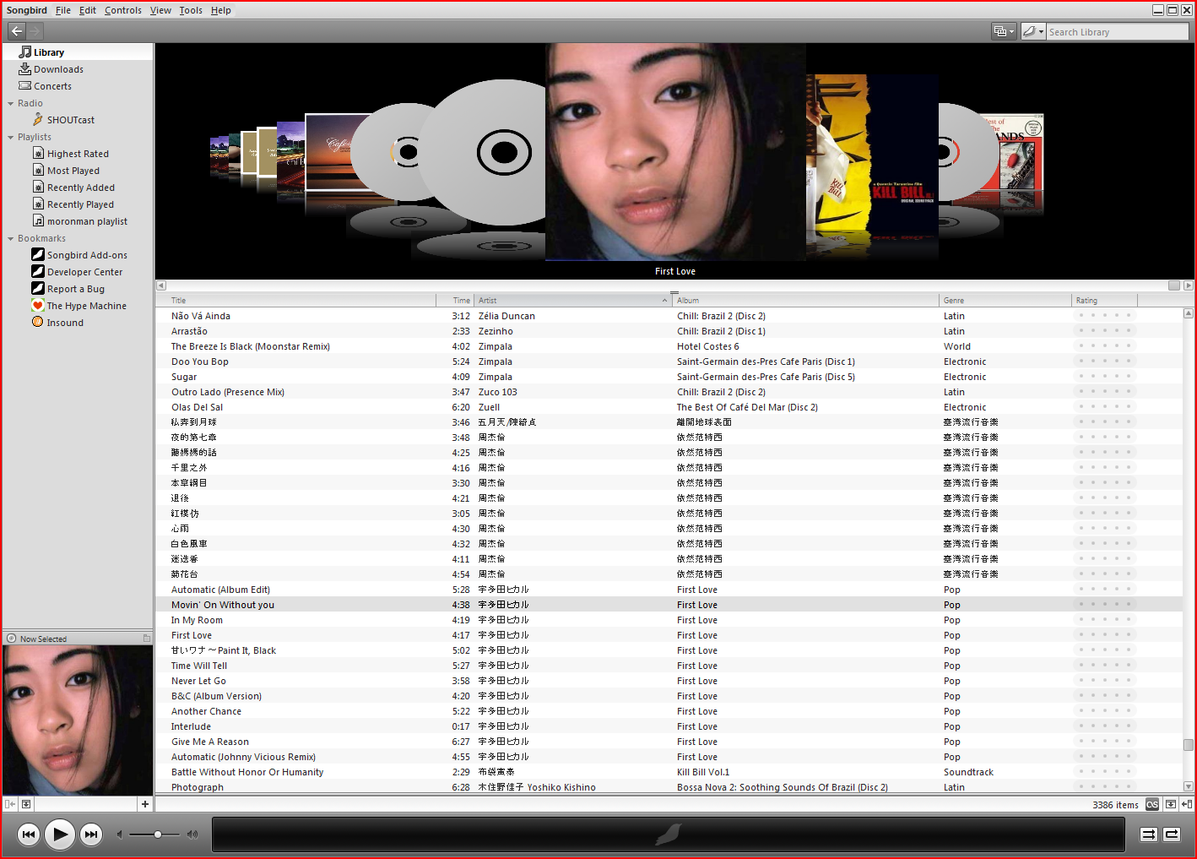Click the Now Selected pane options icon

click(147, 639)
